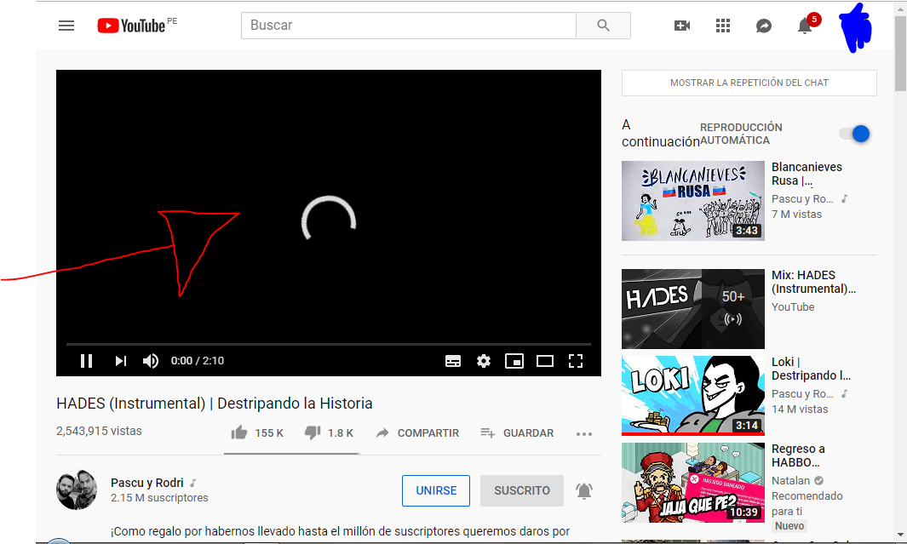Image resolution: width=907 pixels, height=544 pixels.
Task: Click the 2,543,915 vistas count
Action: click(x=99, y=432)
